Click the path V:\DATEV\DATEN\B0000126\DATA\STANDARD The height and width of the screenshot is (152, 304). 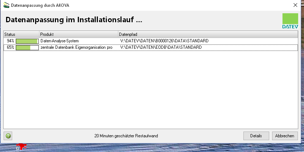pyautogui.click(x=164, y=41)
